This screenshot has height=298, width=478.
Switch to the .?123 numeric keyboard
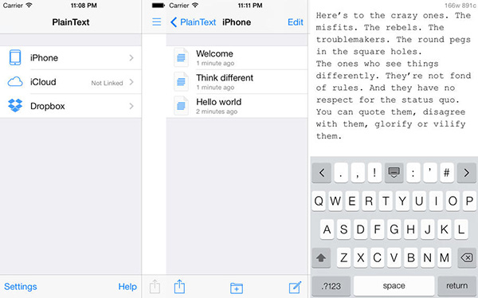331,286
